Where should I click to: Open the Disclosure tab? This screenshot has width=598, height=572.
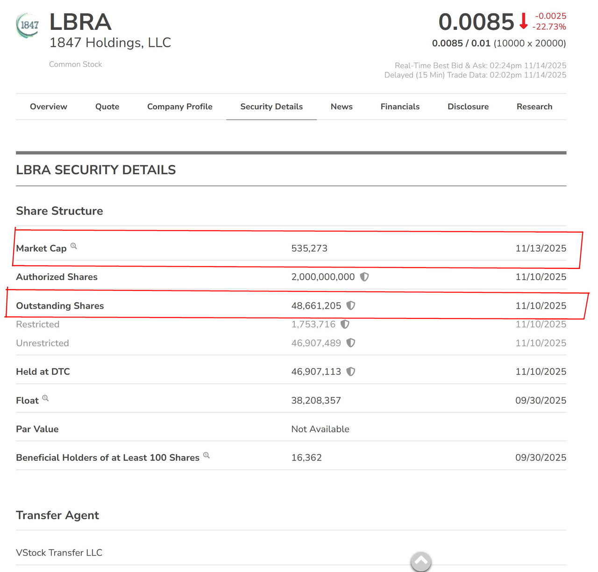pos(468,106)
